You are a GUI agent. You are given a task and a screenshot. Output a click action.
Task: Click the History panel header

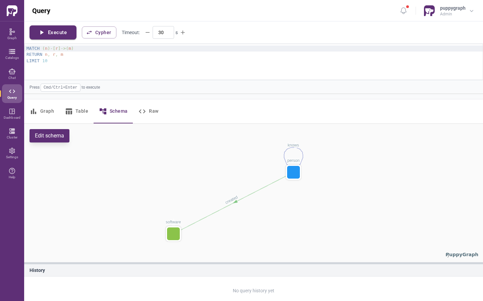click(254, 270)
